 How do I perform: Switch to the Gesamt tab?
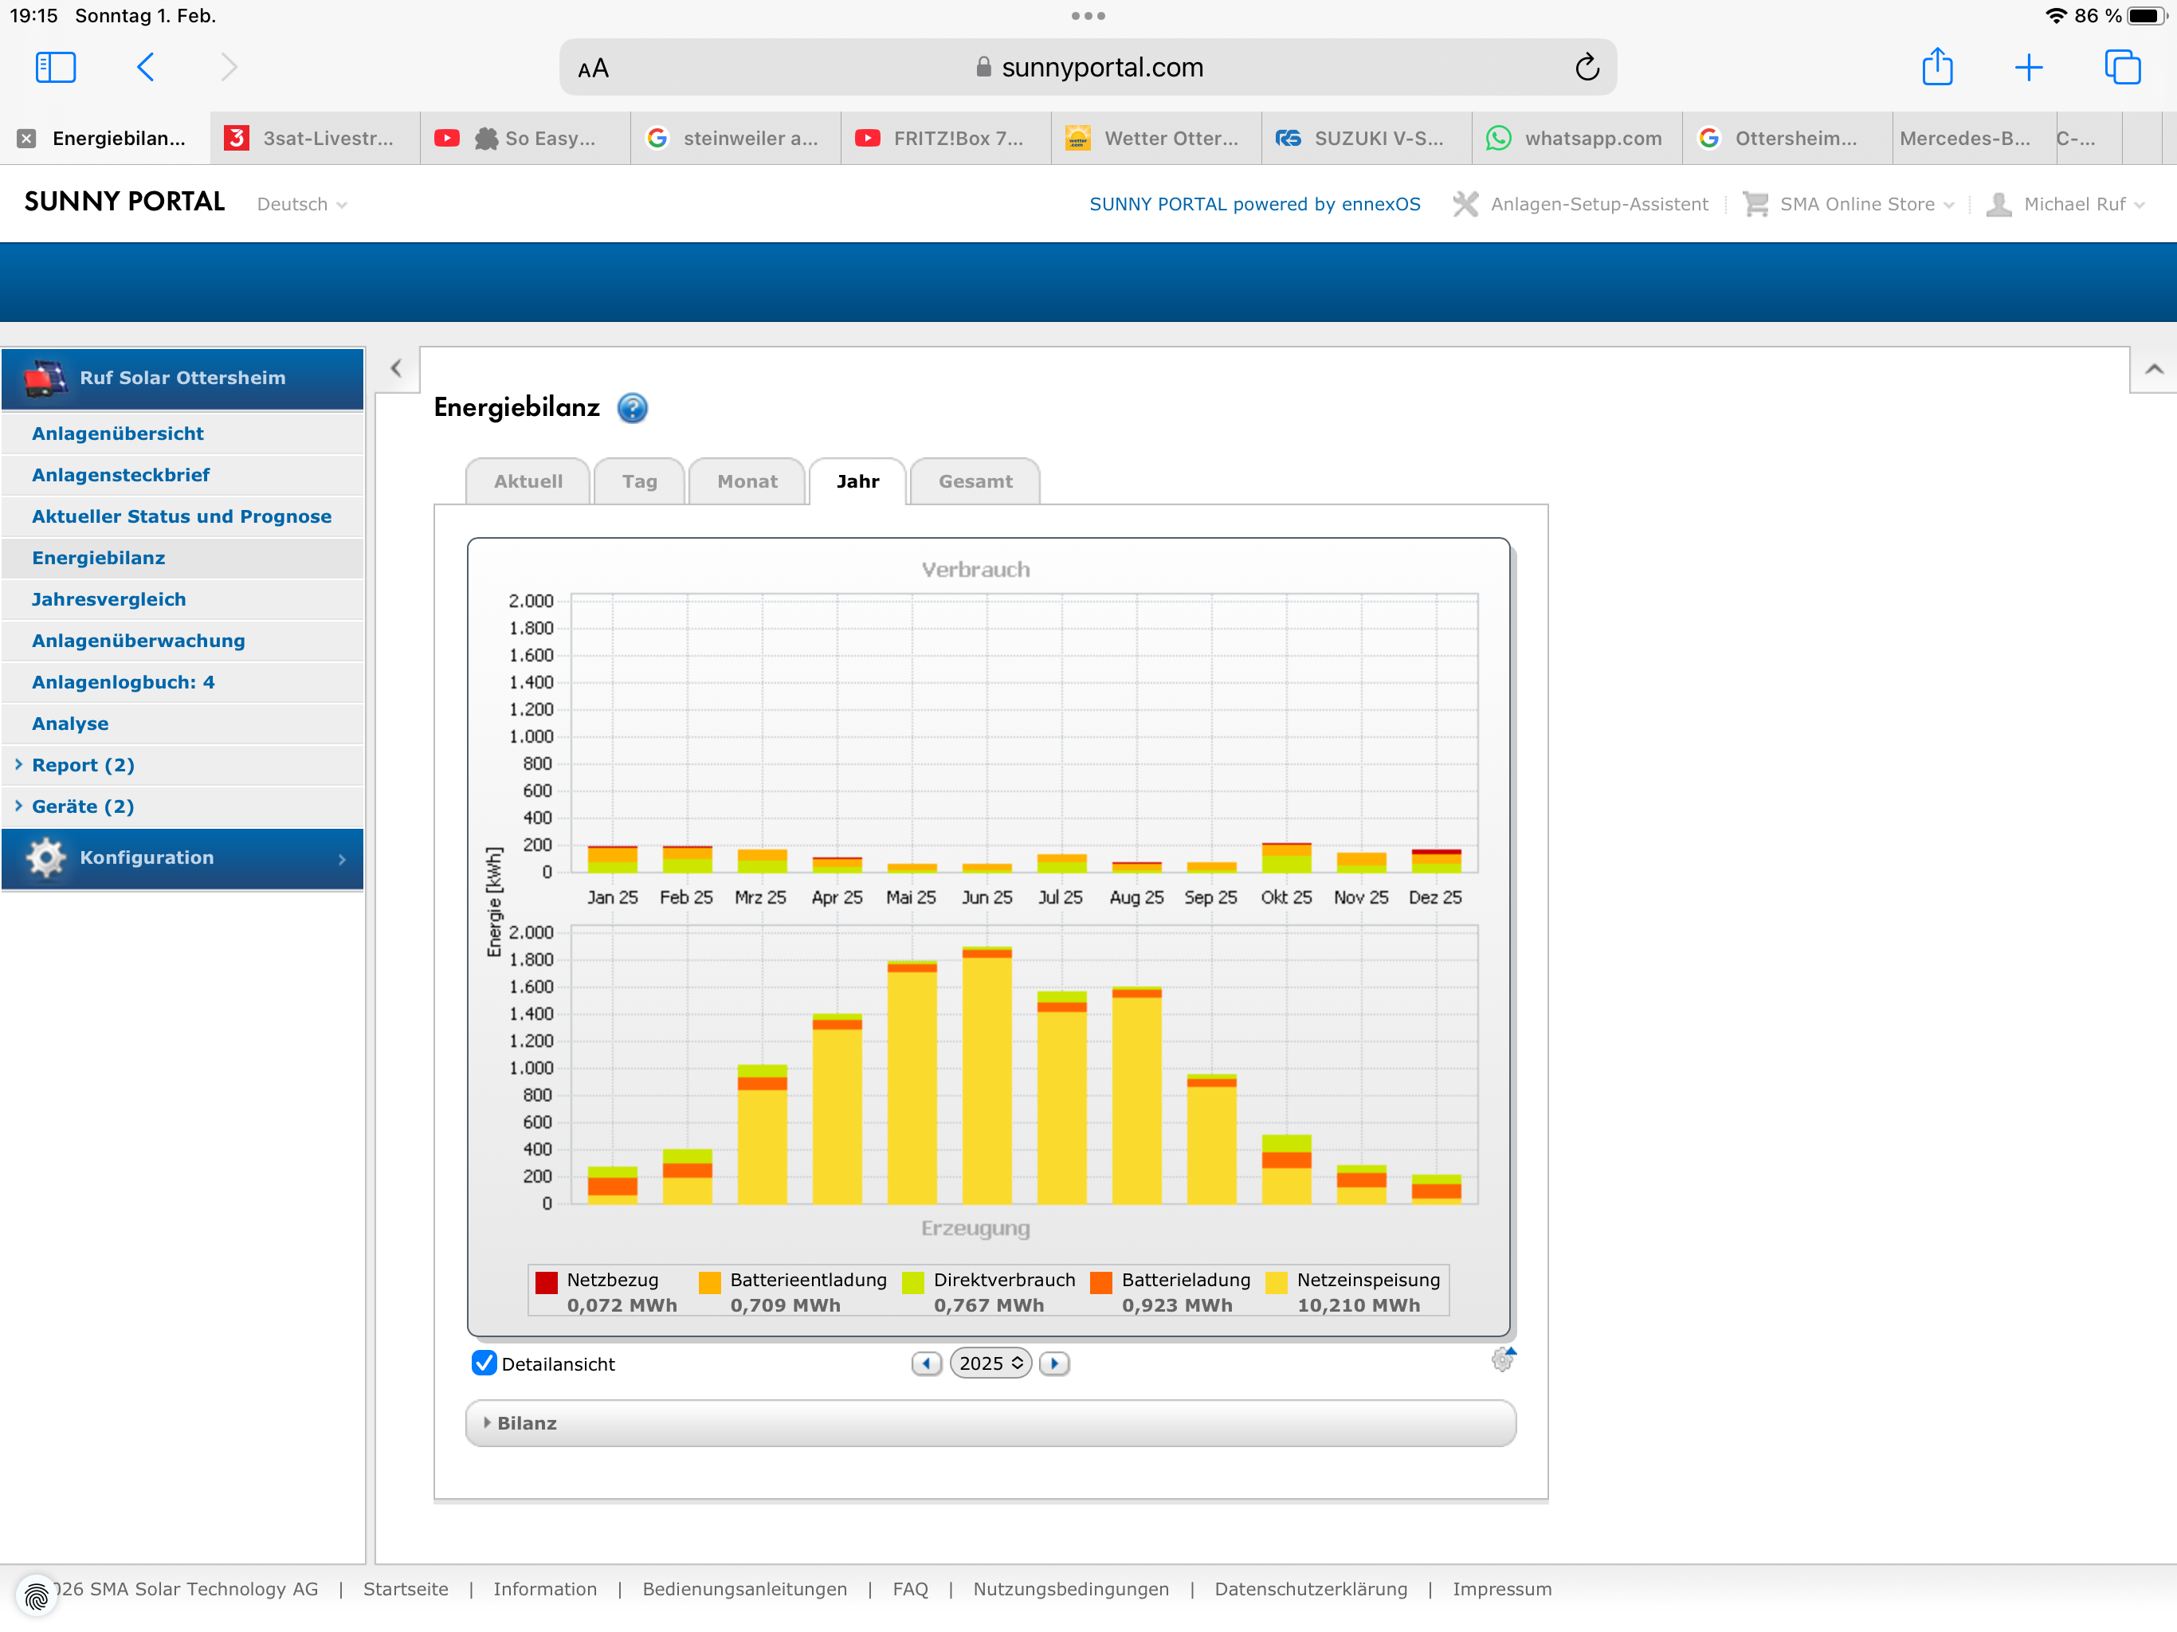975,481
